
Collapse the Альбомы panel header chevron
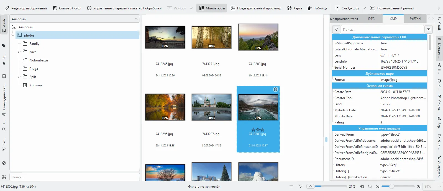coord(136,19)
